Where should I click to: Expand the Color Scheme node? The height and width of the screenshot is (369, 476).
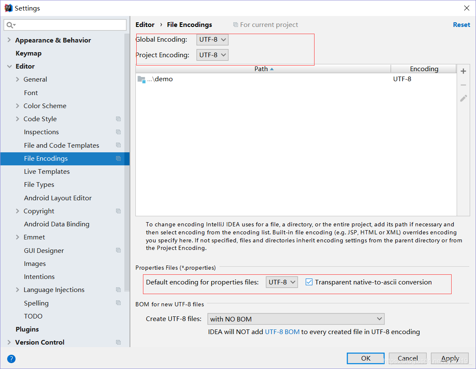click(17, 106)
